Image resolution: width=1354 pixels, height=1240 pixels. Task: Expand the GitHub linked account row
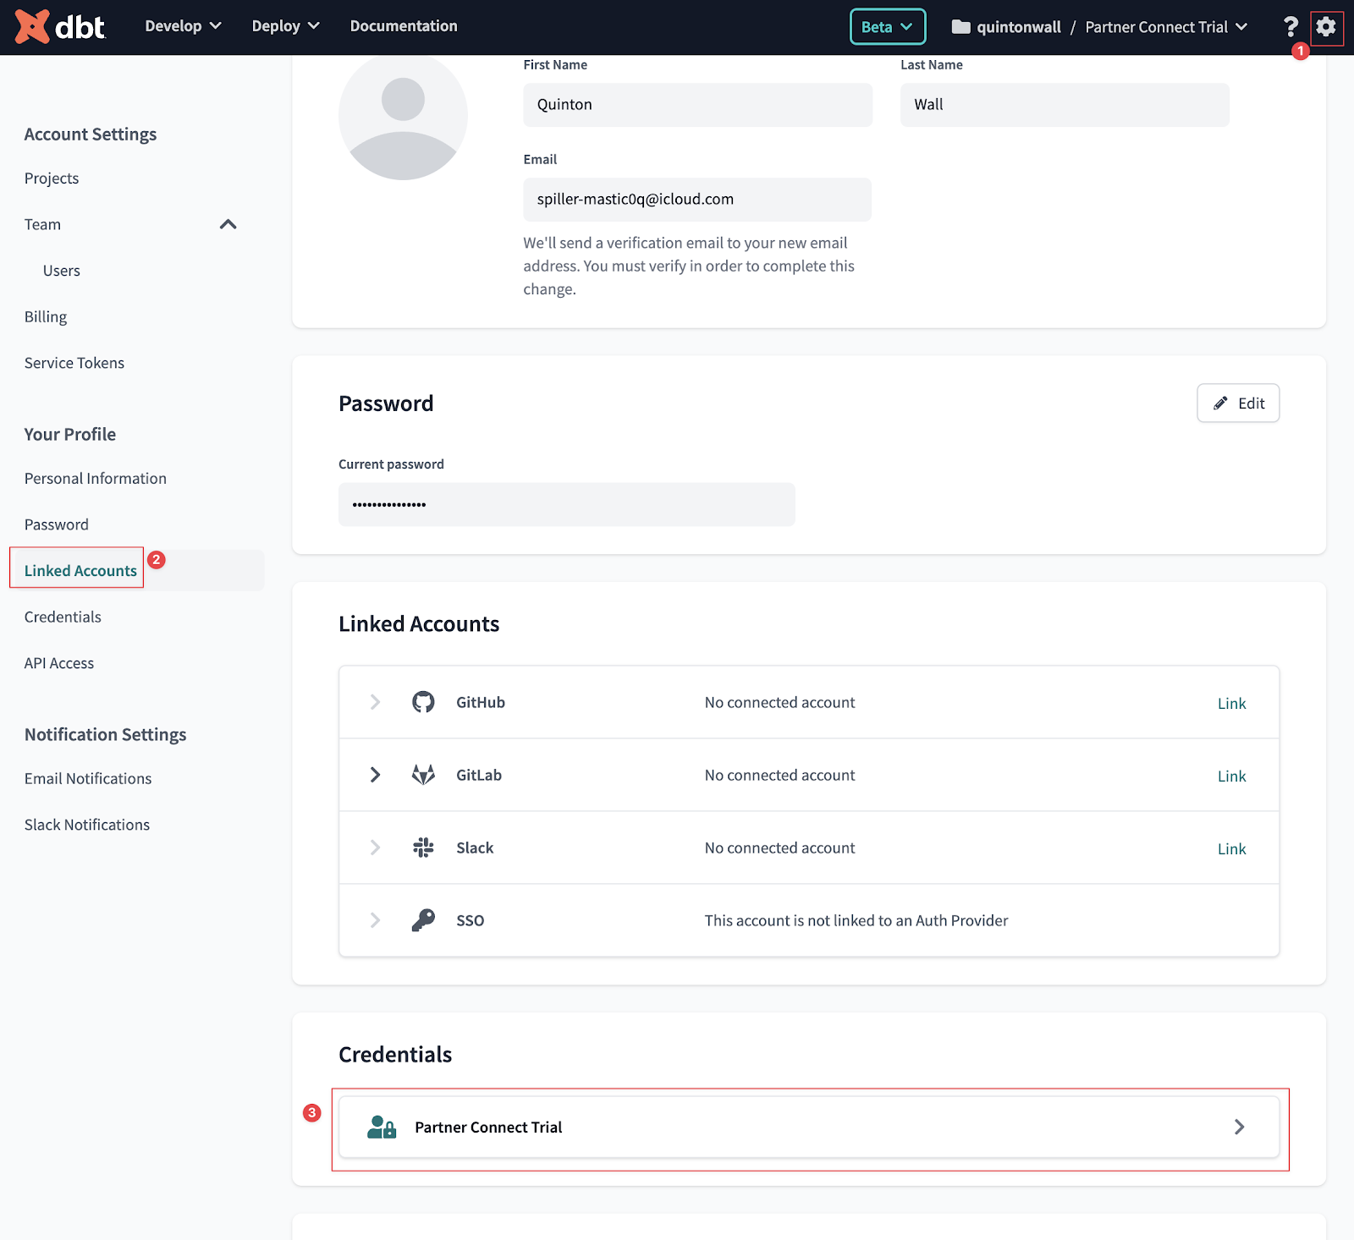(375, 702)
